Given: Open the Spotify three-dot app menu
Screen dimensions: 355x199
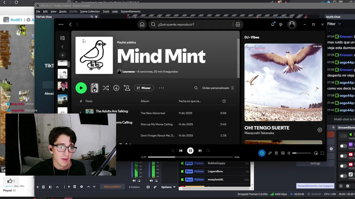Looking at the screenshot, I should 61,24.
